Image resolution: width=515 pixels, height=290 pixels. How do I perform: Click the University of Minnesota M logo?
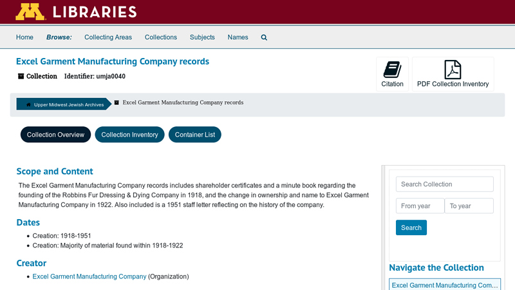tap(30, 12)
